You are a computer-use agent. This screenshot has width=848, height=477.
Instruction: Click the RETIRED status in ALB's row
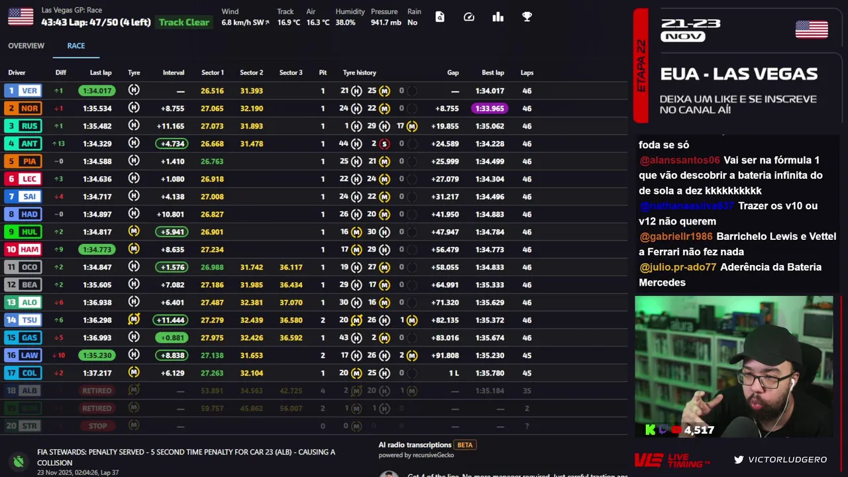(97, 391)
